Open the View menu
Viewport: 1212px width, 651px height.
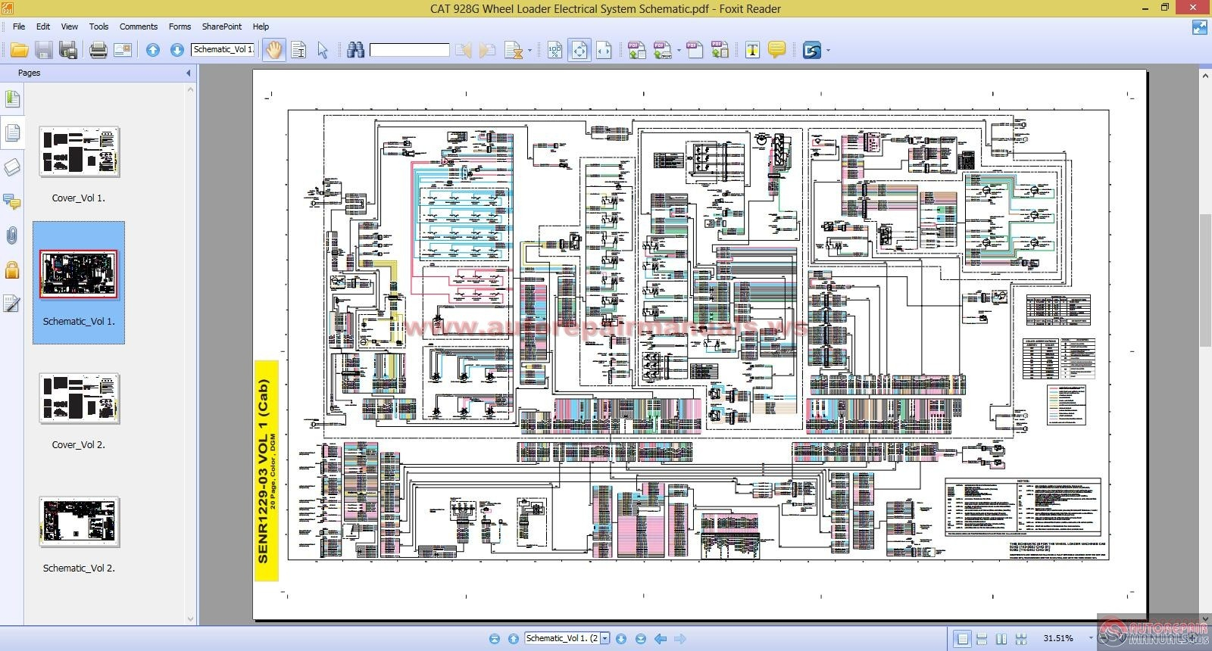69,26
